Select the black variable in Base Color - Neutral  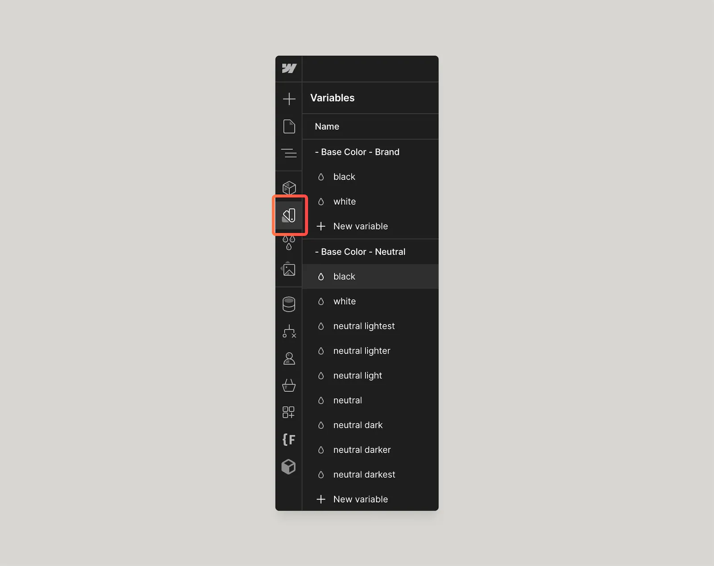(344, 277)
